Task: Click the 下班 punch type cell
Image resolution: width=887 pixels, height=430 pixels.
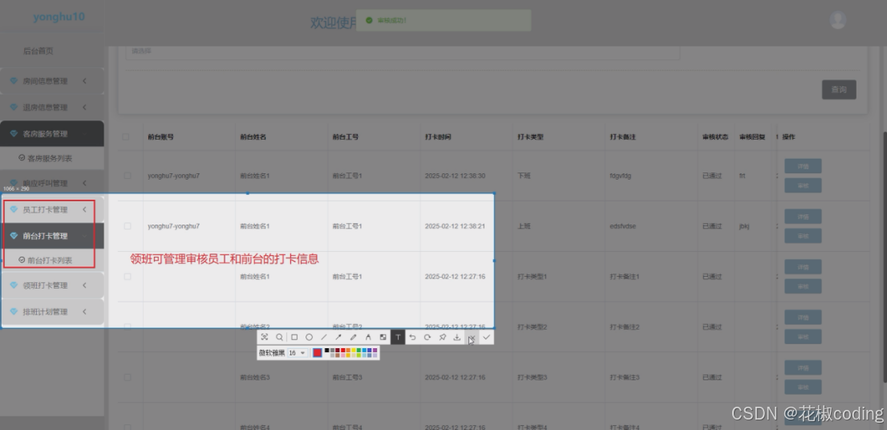Action: (524, 176)
